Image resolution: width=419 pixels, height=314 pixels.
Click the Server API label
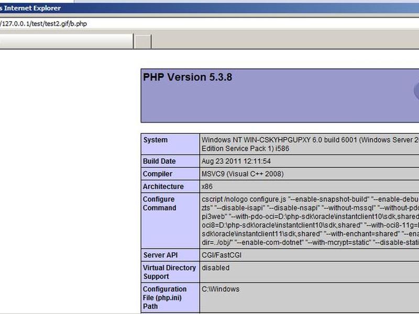pos(160,255)
